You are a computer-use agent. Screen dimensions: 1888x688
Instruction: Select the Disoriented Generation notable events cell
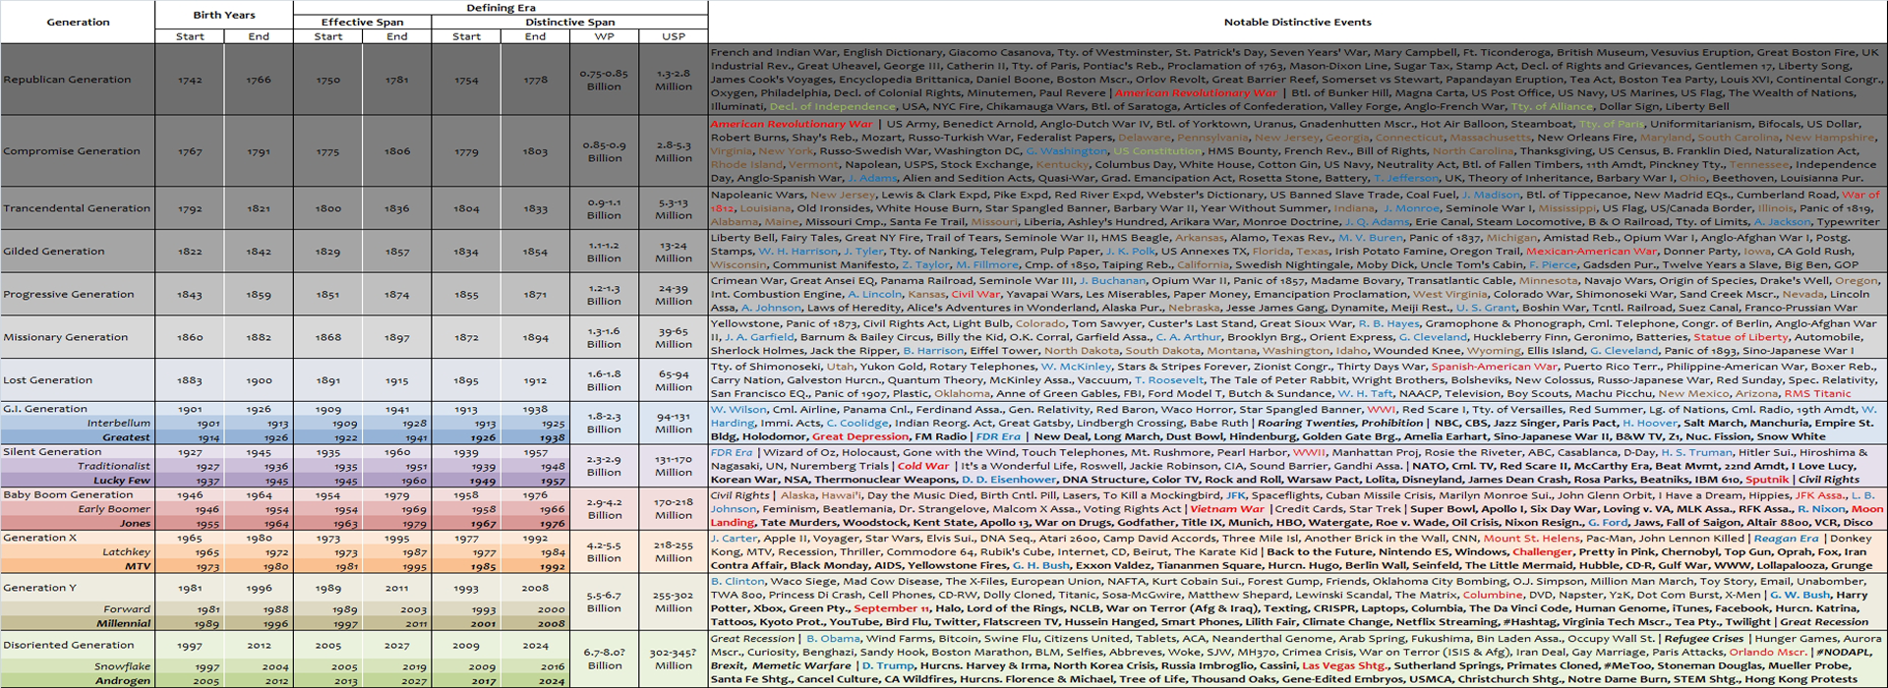click(x=1297, y=659)
